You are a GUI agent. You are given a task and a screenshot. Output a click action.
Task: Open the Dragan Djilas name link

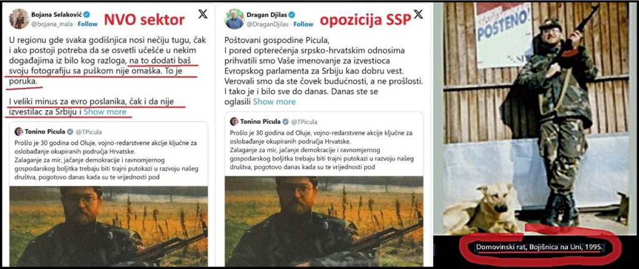(x=266, y=14)
